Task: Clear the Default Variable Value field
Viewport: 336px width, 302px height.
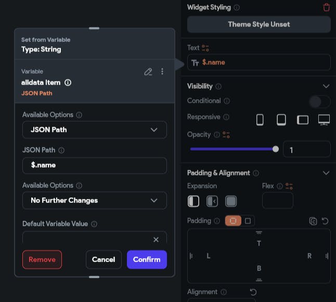Action: tap(156, 240)
